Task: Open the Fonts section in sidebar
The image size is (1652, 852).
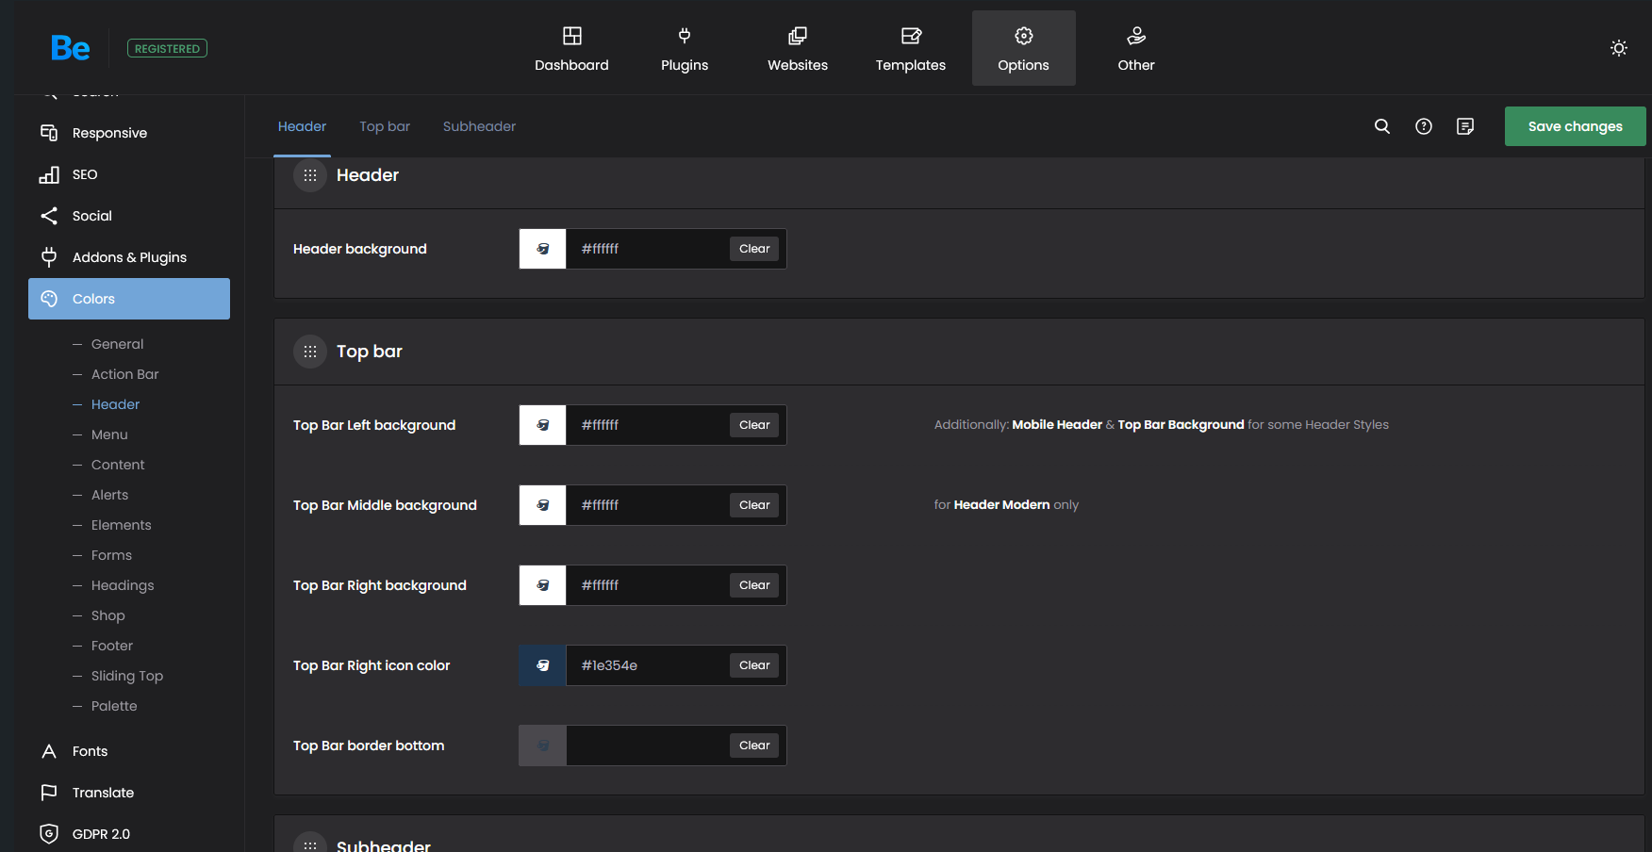Action: (x=90, y=751)
